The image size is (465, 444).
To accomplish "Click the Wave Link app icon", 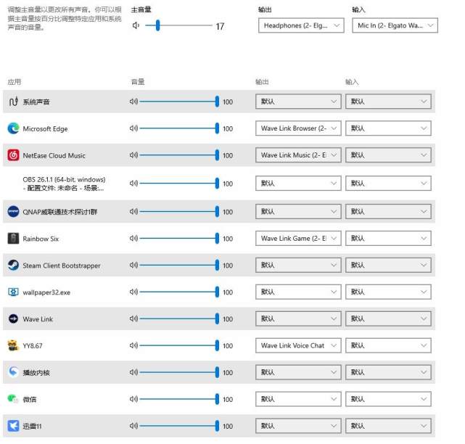I will [x=13, y=318].
